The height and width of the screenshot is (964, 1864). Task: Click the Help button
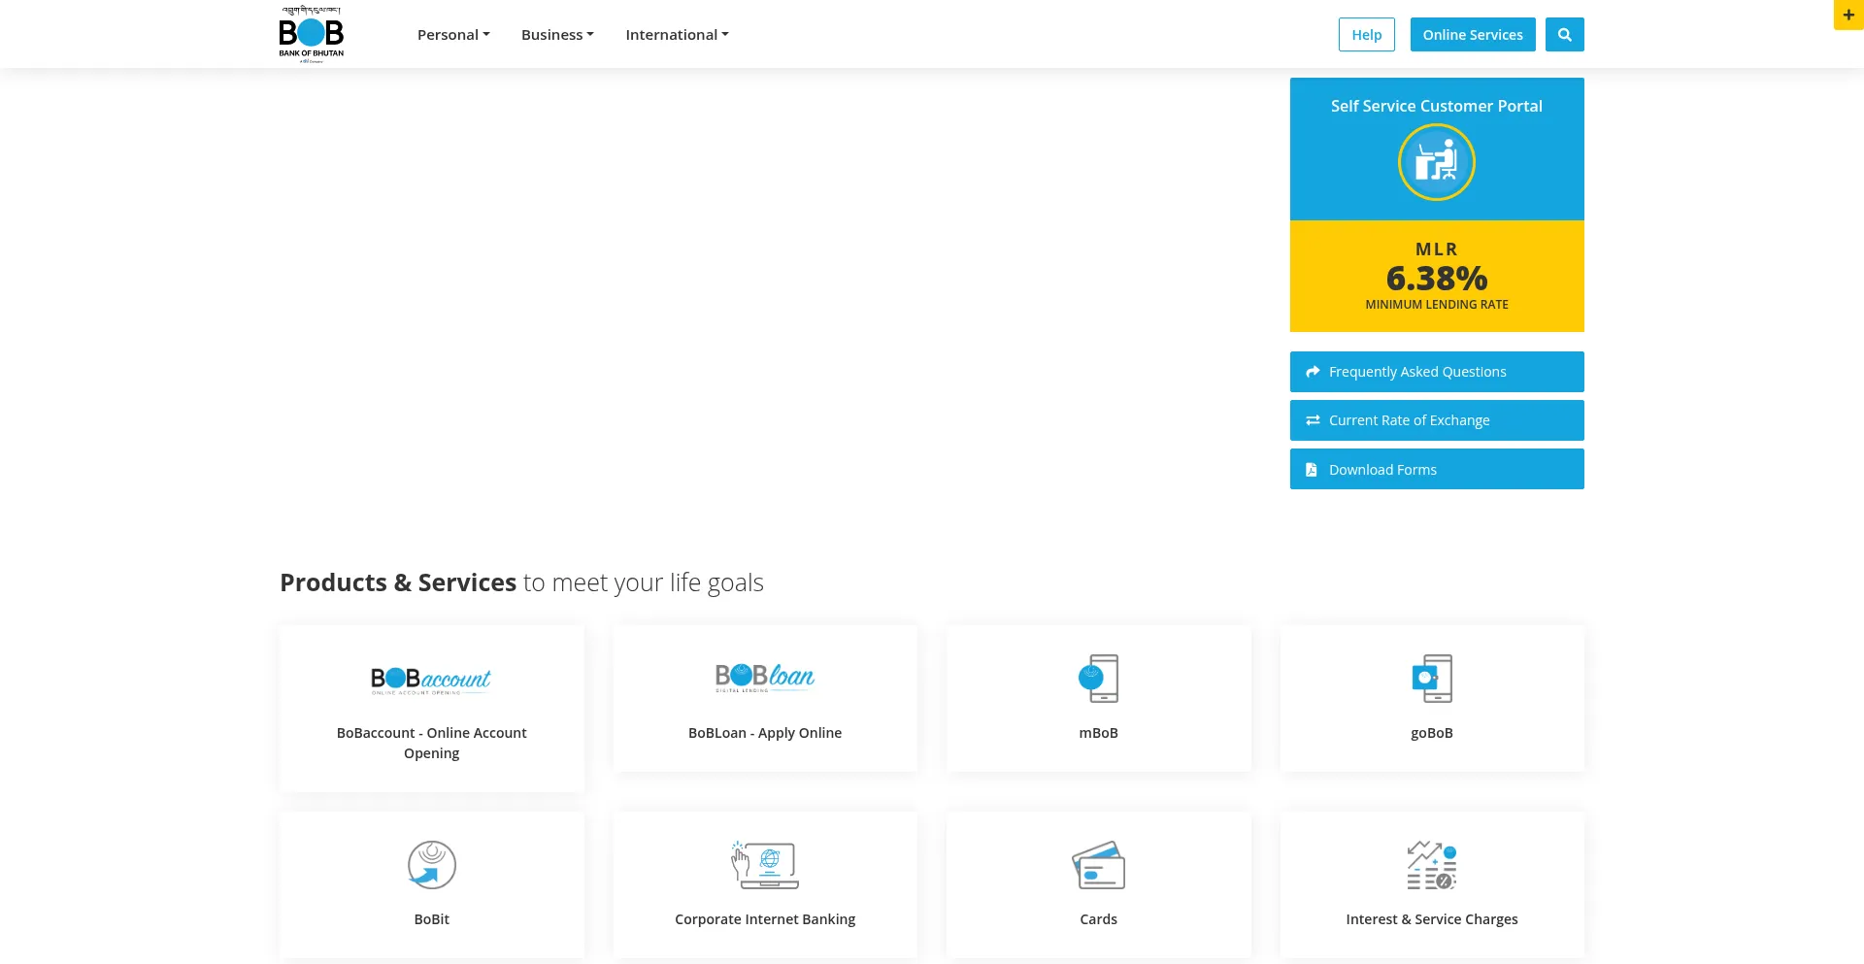click(x=1366, y=35)
